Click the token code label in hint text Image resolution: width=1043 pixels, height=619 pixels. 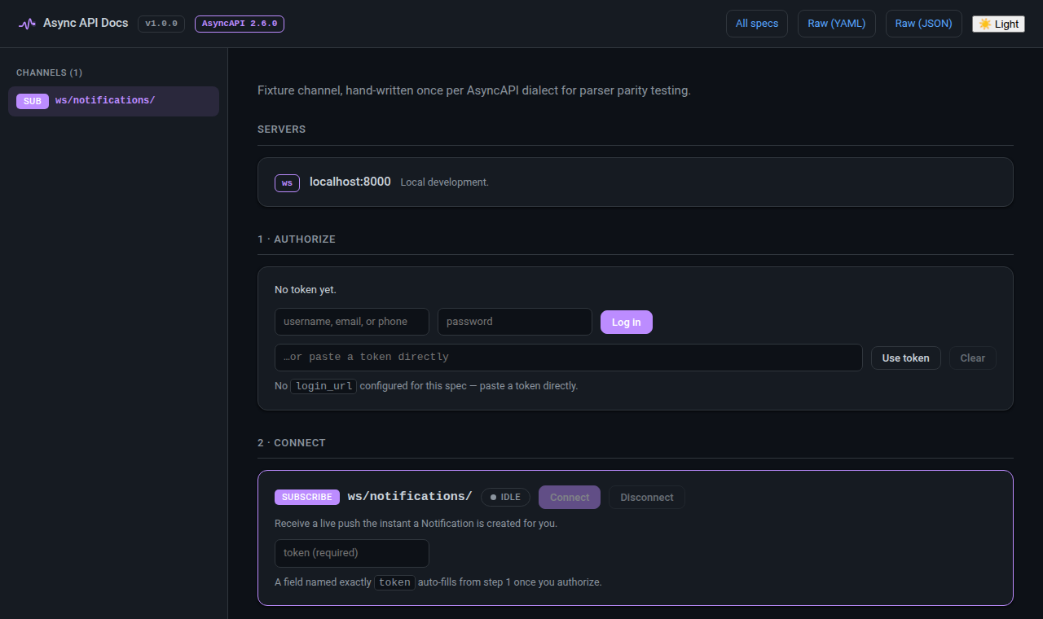(395, 582)
